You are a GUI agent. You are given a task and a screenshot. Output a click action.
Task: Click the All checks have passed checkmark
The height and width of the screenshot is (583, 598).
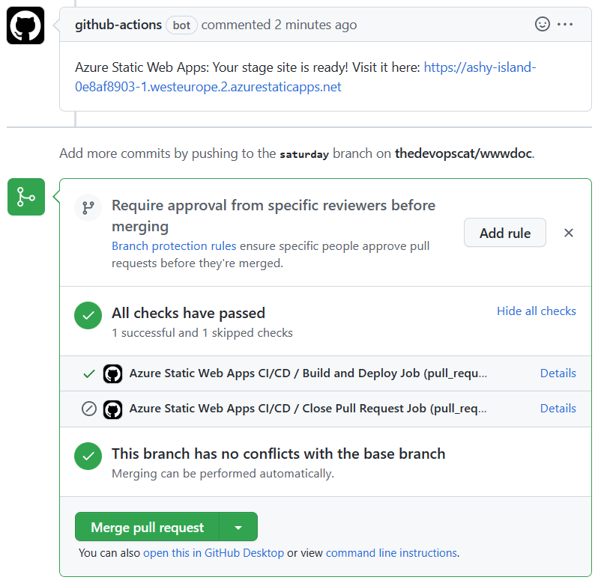(x=88, y=315)
